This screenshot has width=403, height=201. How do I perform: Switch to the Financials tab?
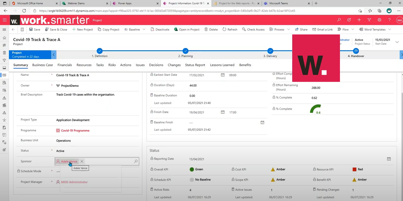[x=65, y=65]
